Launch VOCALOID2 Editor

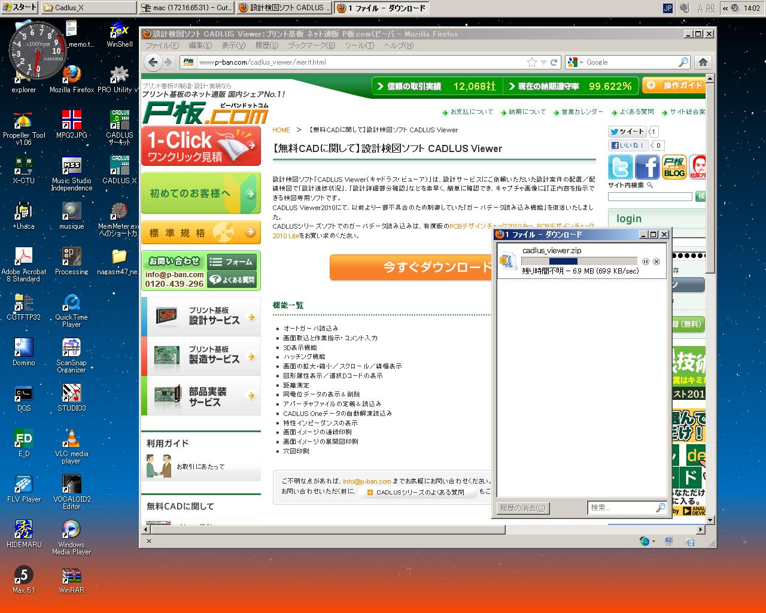click(72, 492)
